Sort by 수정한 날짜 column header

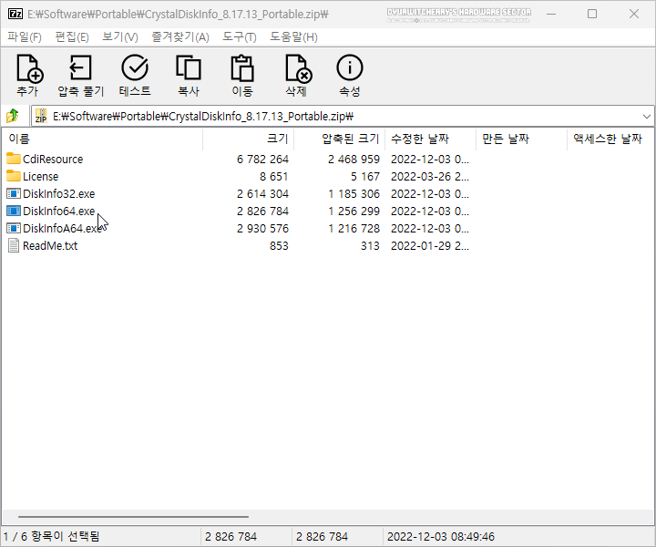[430, 139]
